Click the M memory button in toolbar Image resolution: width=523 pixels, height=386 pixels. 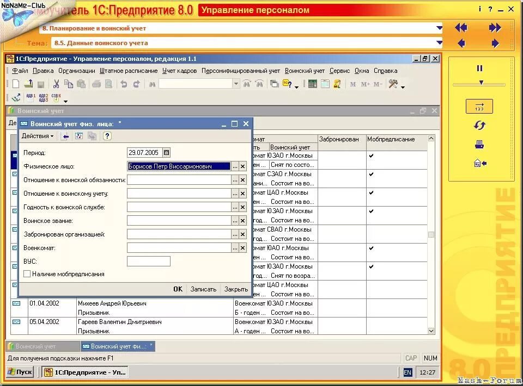tap(353, 84)
